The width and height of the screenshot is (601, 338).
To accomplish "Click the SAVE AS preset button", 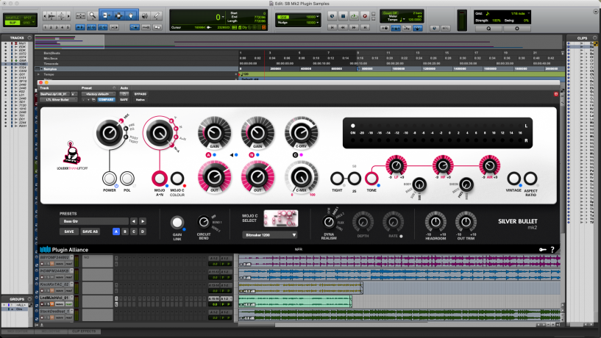I will pyautogui.click(x=90, y=231).
